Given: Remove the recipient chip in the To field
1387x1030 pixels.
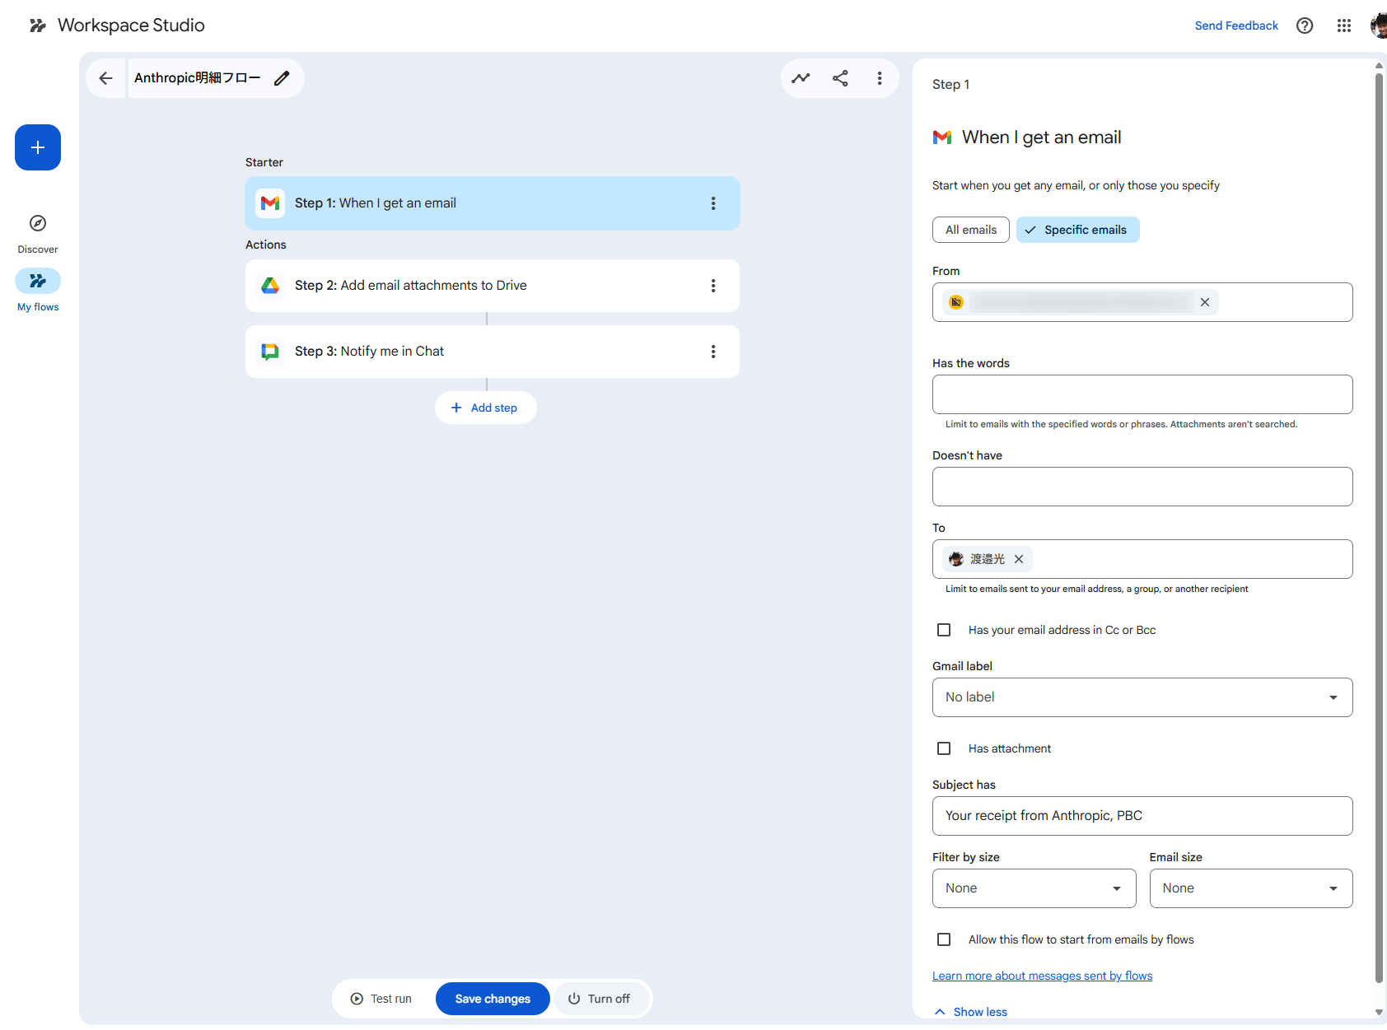Looking at the screenshot, I should [x=1018, y=558].
